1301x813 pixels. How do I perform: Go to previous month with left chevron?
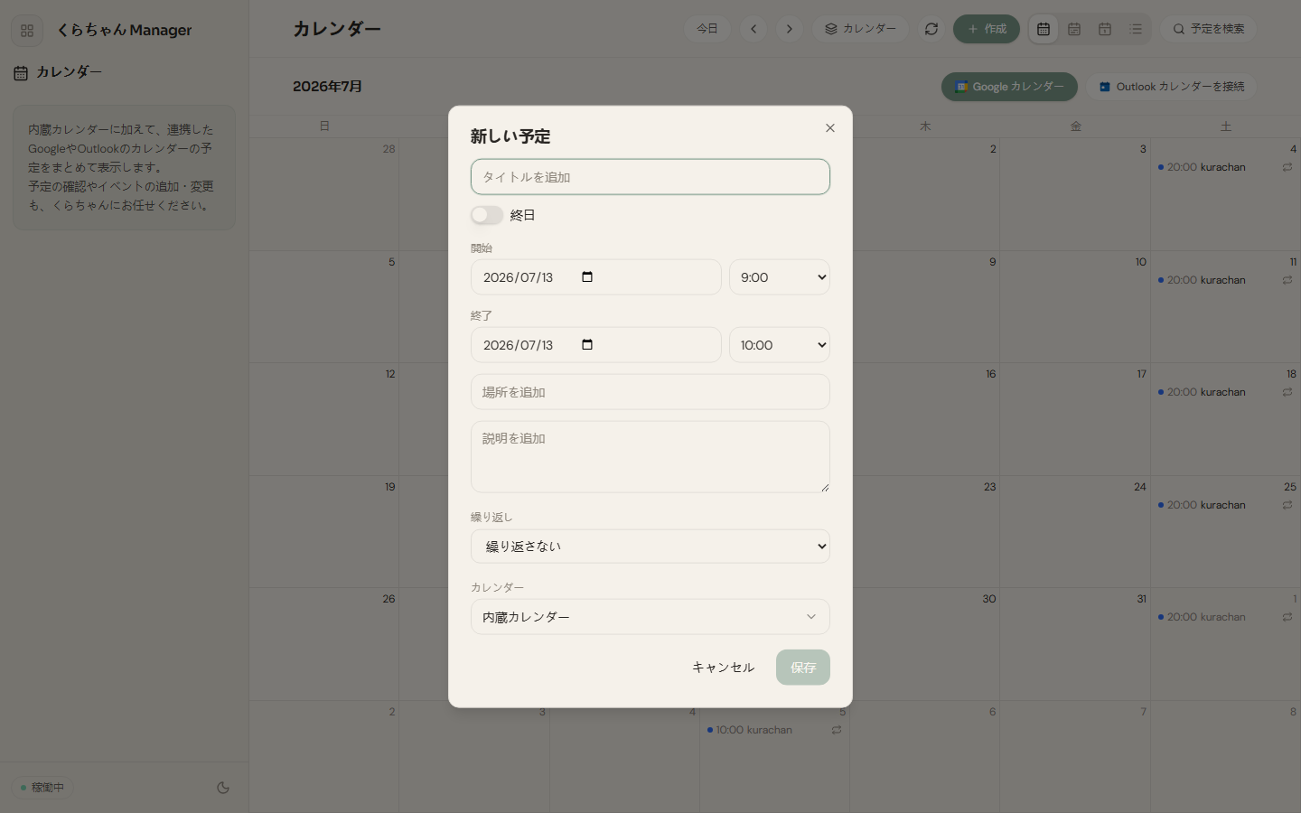pyautogui.click(x=753, y=29)
